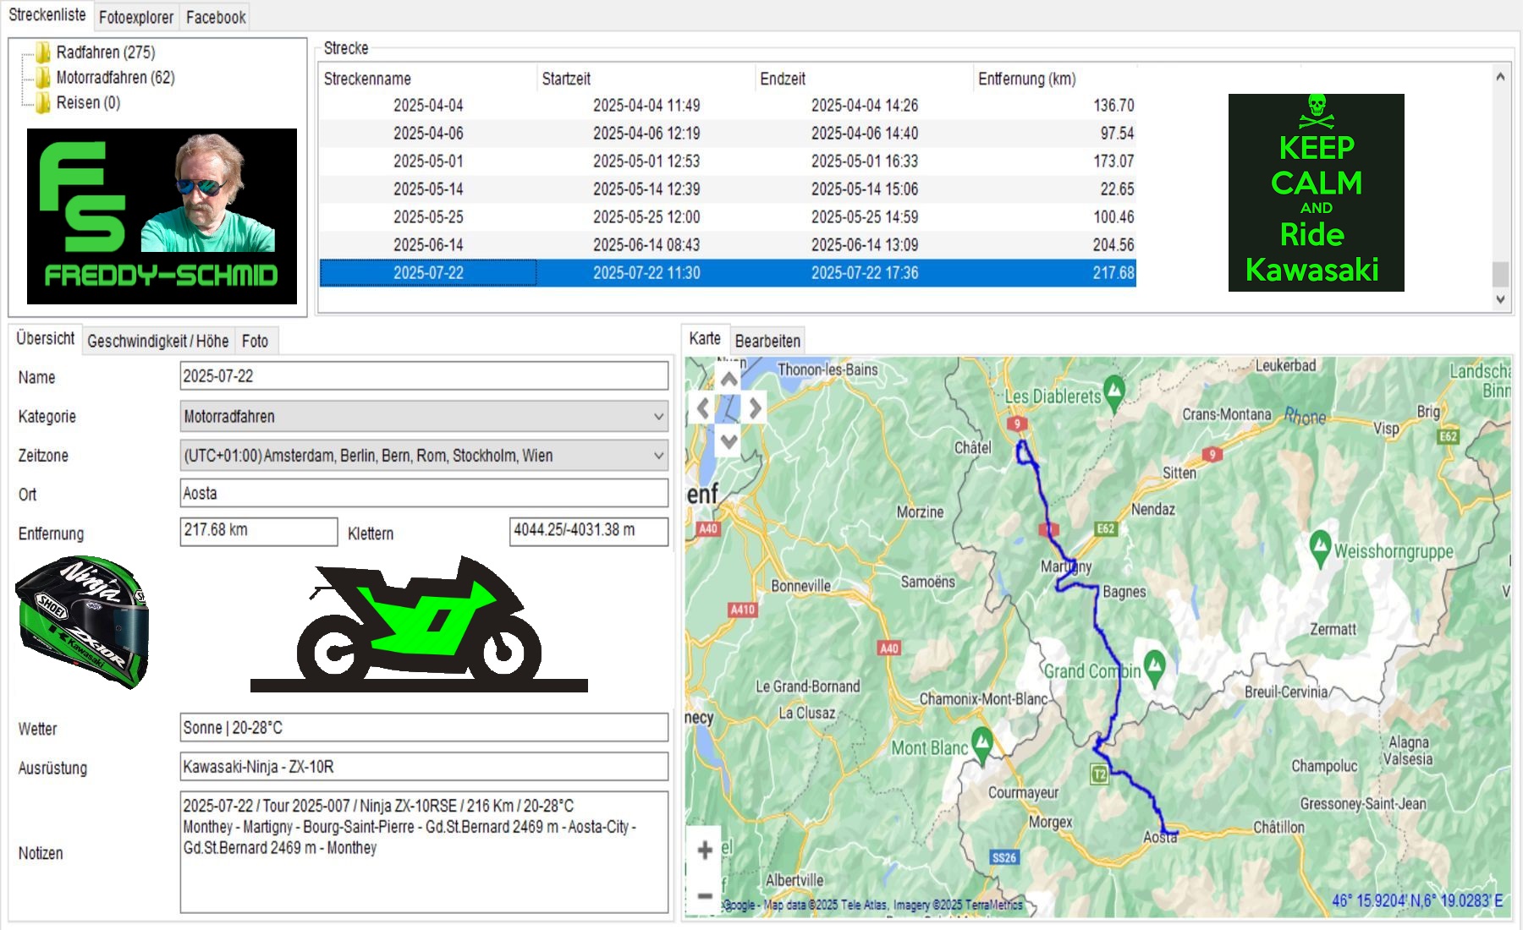Click the Radfahren folder icon
Image resolution: width=1523 pixels, height=930 pixels.
point(42,52)
